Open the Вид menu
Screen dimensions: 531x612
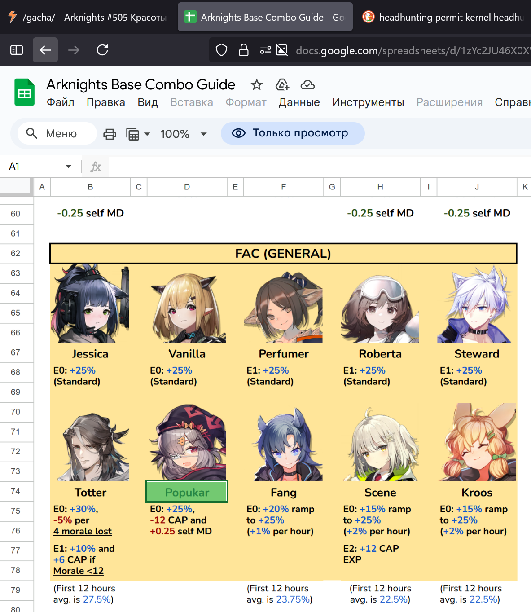(148, 102)
